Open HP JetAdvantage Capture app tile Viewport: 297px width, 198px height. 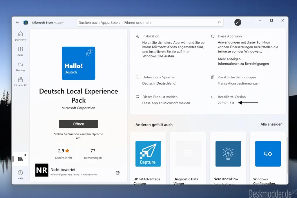pos(148,158)
